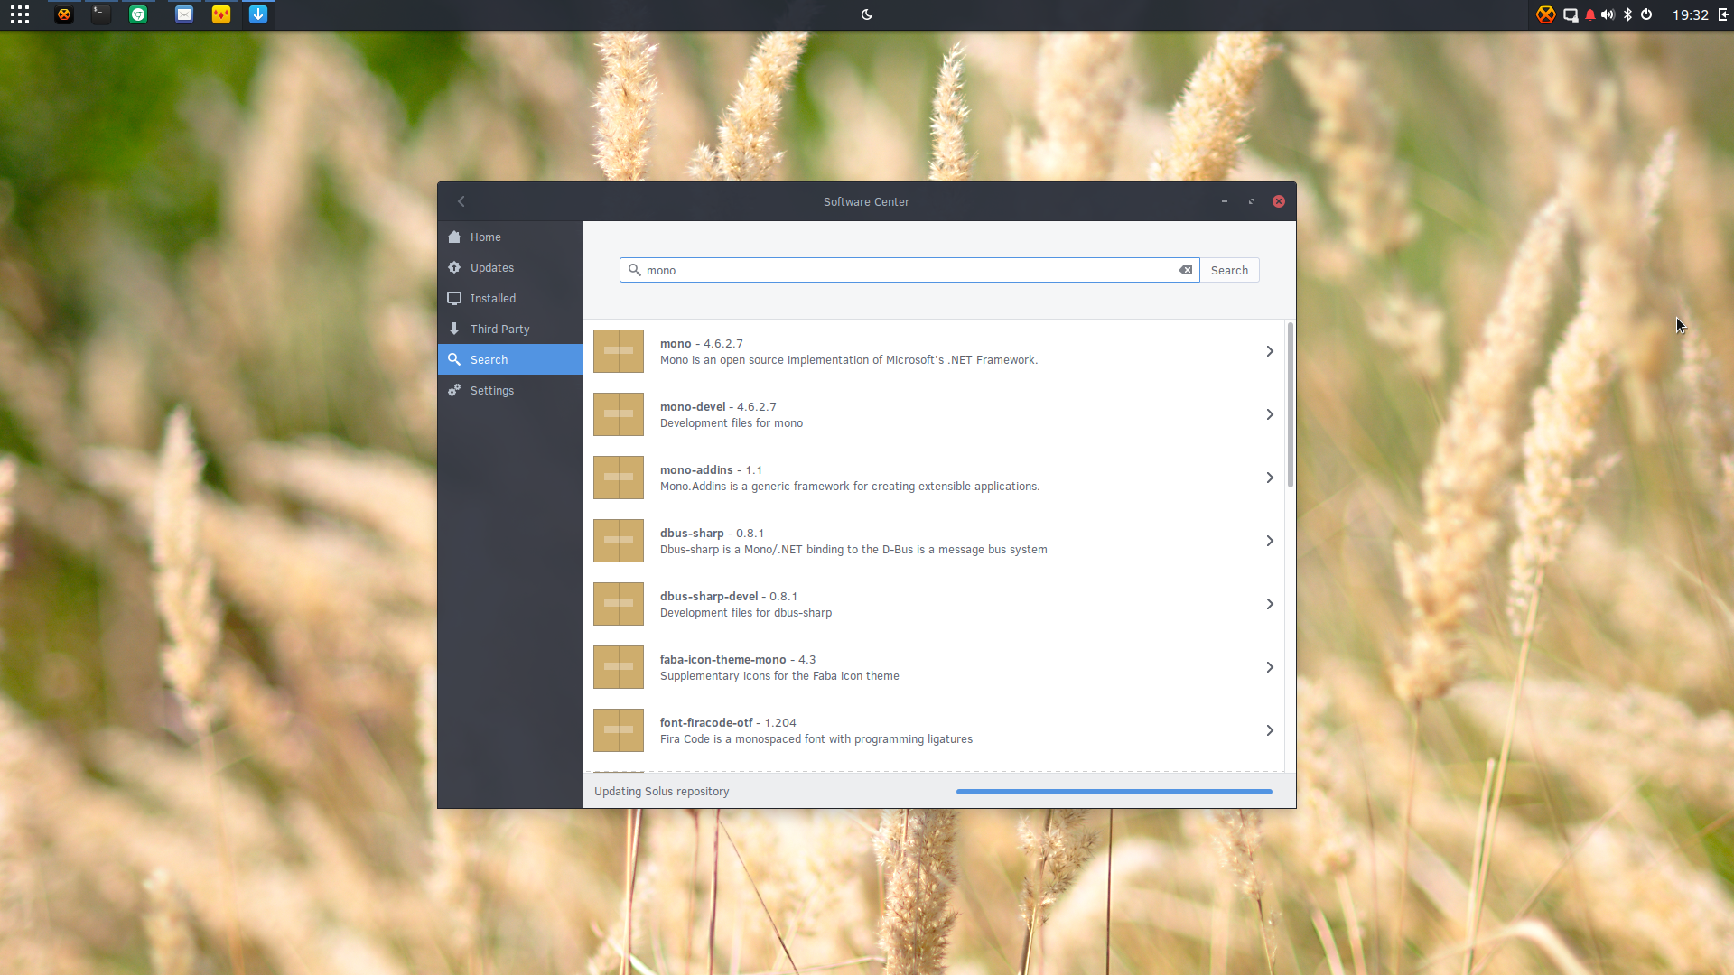Open the mail client panel icon
The height and width of the screenshot is (975, 1734).
tap(184, 14)
